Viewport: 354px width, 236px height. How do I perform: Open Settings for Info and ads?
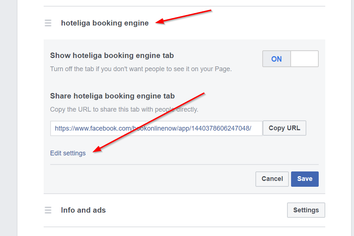(x=306, y=210)
